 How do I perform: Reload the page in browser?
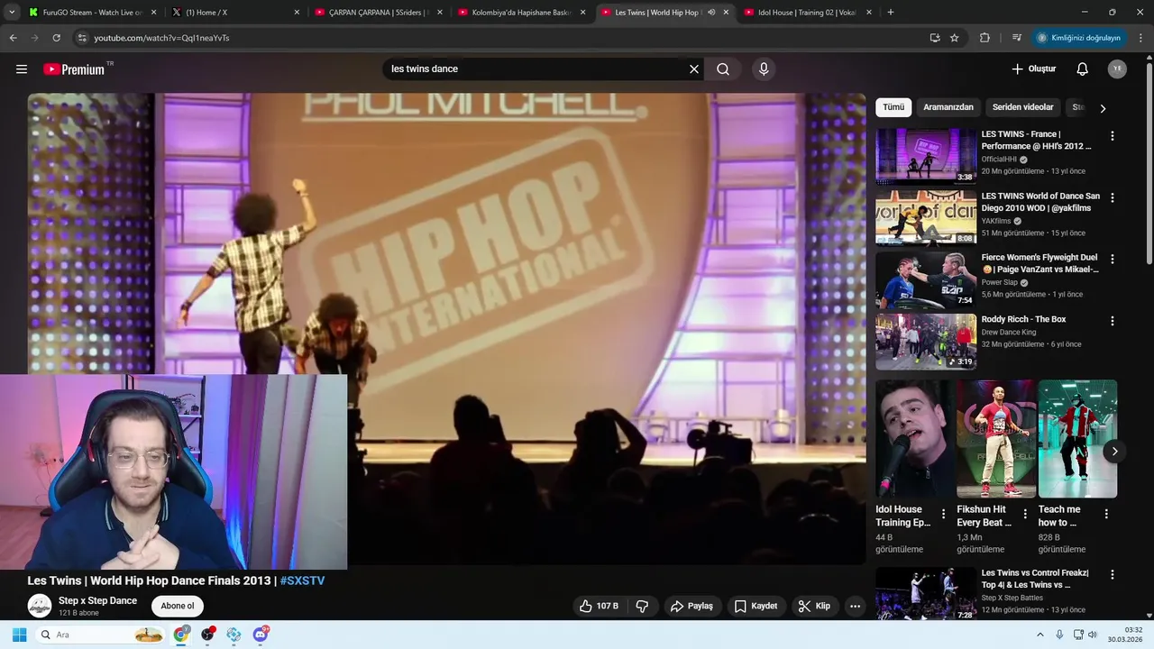tap(56, 38)
